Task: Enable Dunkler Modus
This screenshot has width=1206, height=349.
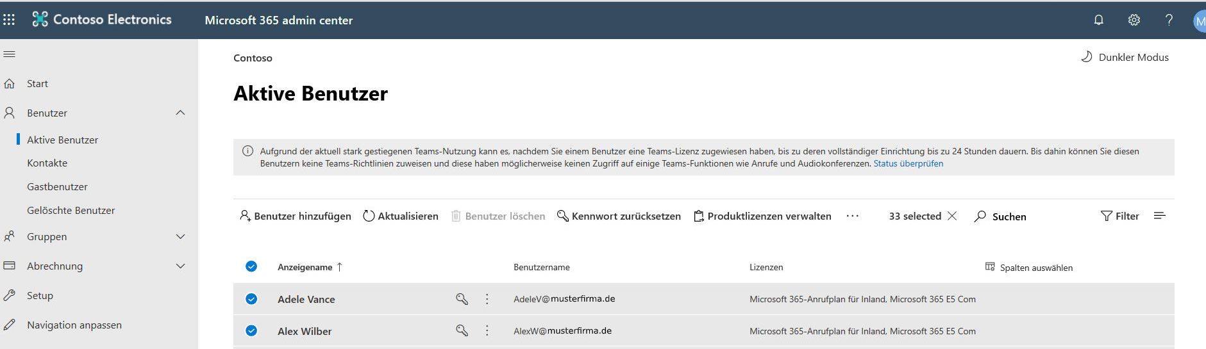Action: [x=1125, y=57]
